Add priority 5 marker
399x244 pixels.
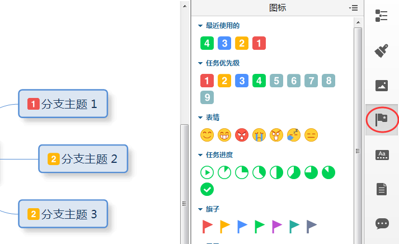(276, 81)
